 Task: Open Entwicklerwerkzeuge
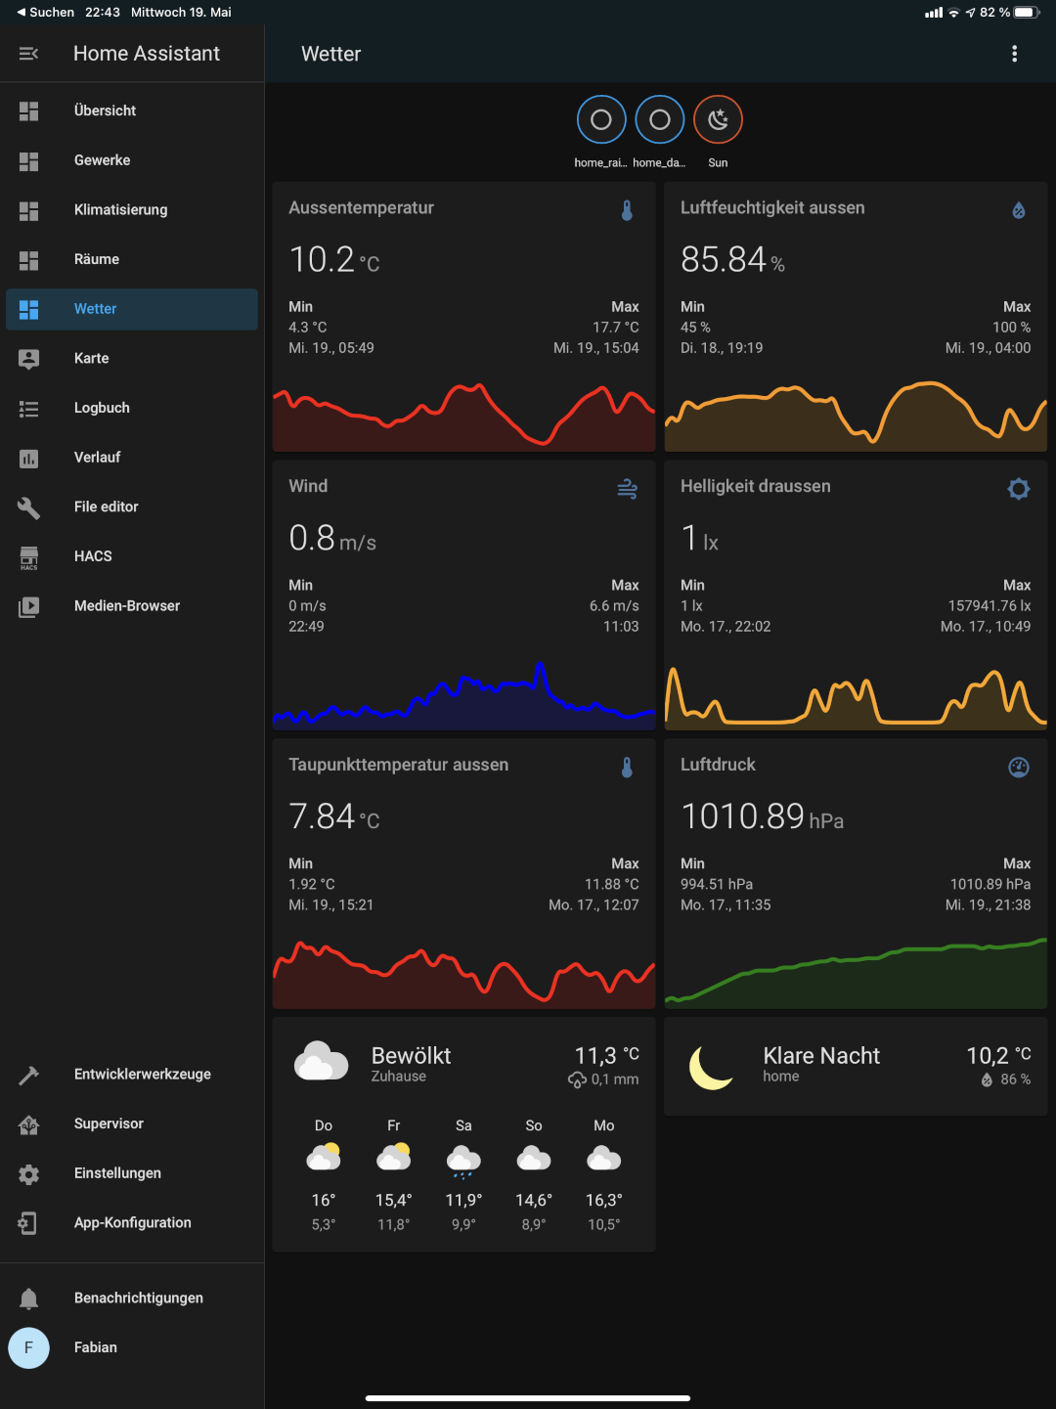142,1074
